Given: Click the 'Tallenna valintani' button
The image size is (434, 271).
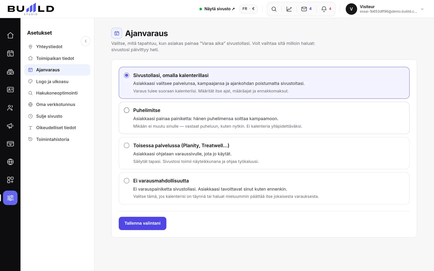Looking at the screenshot, I should tap(143, 223).
